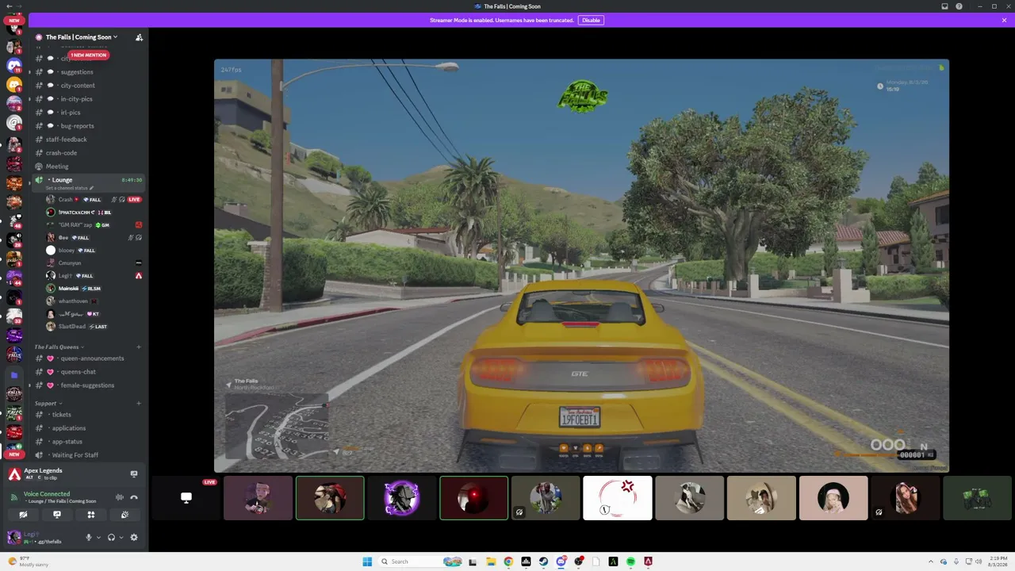Open User Settings gear
This screenshot has height=571, width=1015.
(x=134, y=538)
